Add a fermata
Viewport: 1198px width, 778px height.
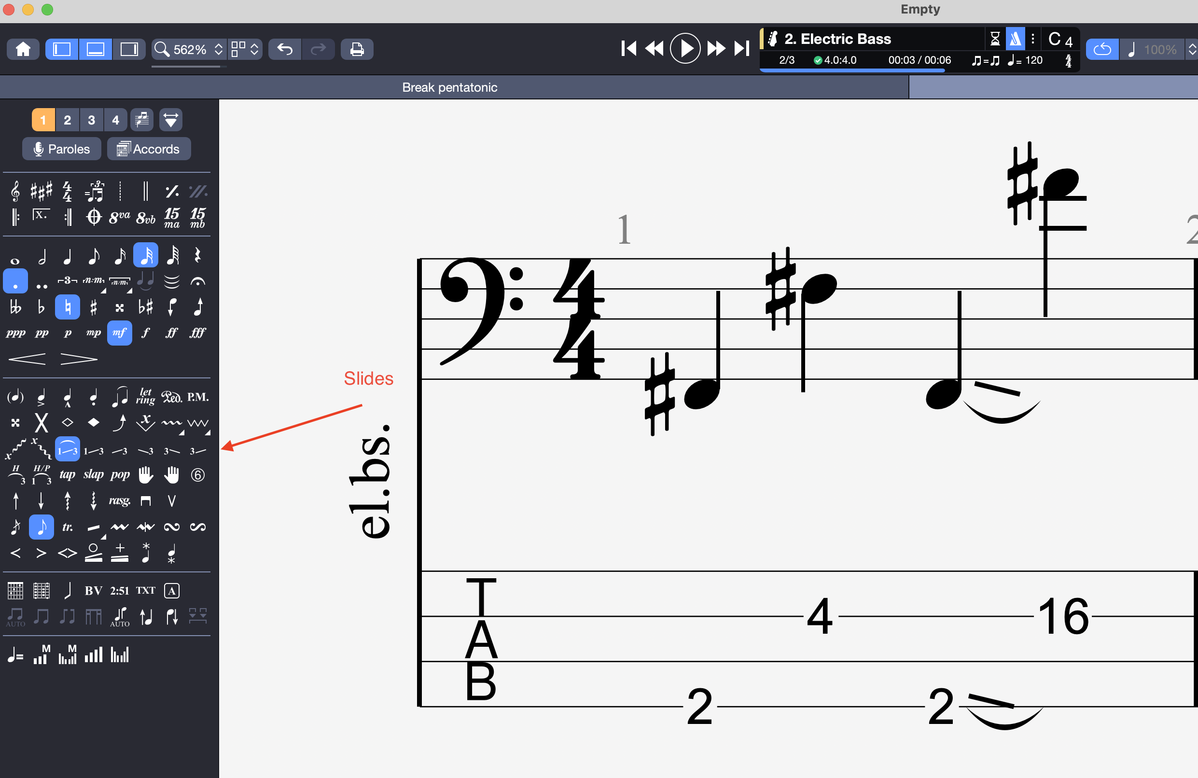coord(198,281)
